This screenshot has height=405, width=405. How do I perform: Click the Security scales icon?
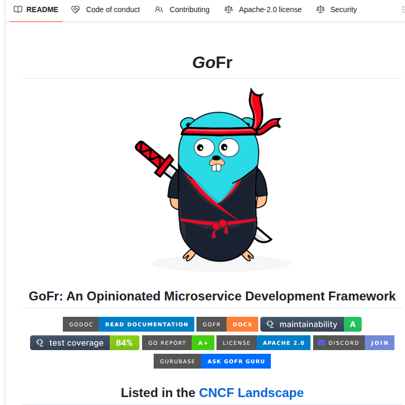[321, 10]
